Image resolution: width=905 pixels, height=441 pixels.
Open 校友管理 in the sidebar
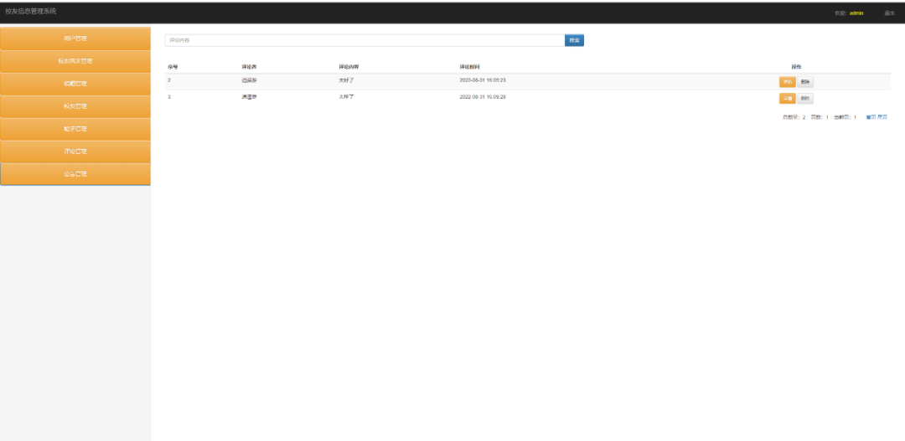(x=75, y=106)
